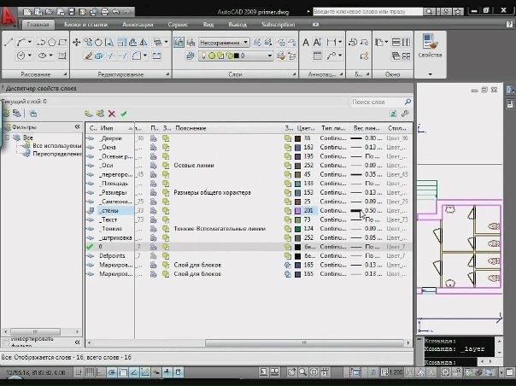This screenshot has height=386, width=516.
Task: Select the Все используемые слои filter
Action: pos(50,146)
